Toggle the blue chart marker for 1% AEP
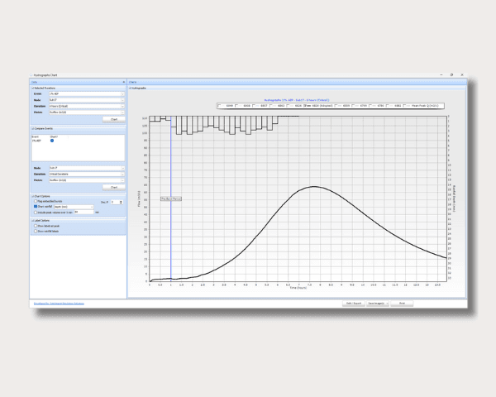The height and width of the screenshot is (397, 496). [x=52, y=141]
